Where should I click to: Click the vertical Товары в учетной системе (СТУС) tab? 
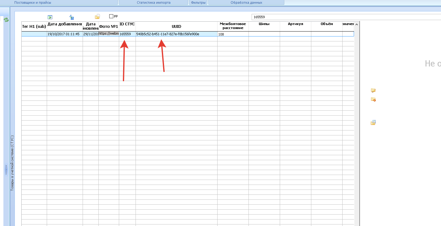[x=12, y=163]
